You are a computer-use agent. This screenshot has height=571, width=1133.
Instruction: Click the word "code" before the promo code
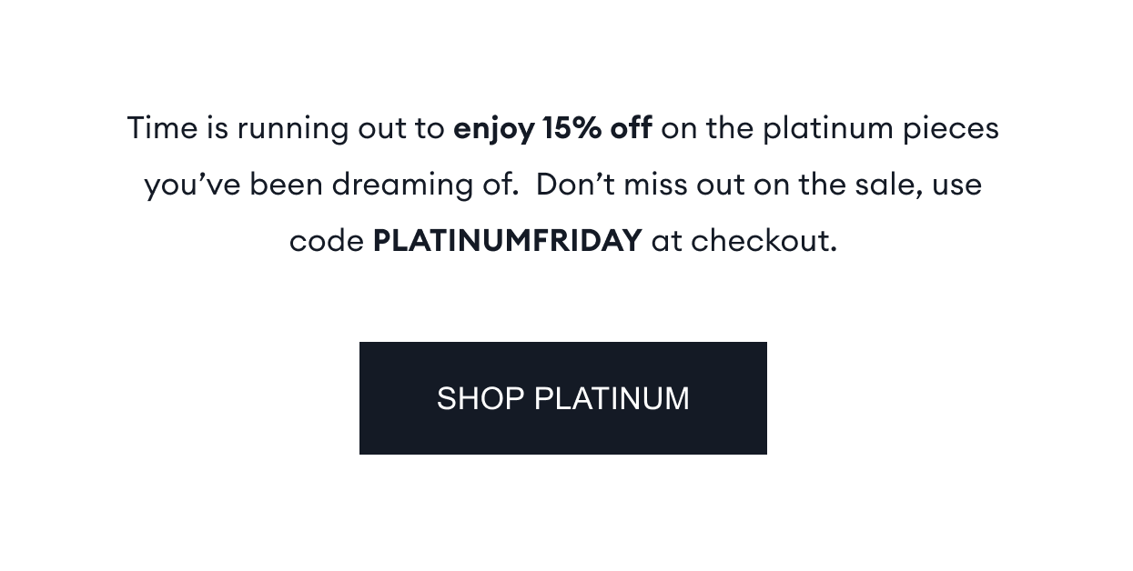327,241
